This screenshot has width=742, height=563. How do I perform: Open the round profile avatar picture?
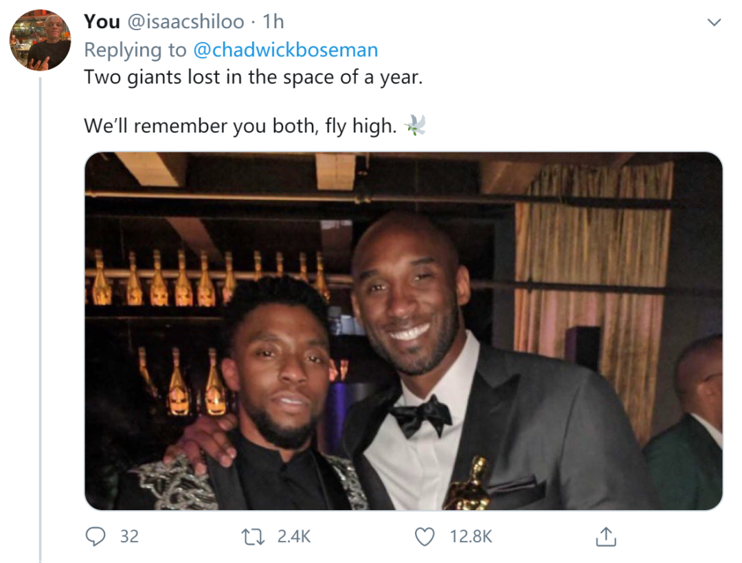tap(40, 41)
